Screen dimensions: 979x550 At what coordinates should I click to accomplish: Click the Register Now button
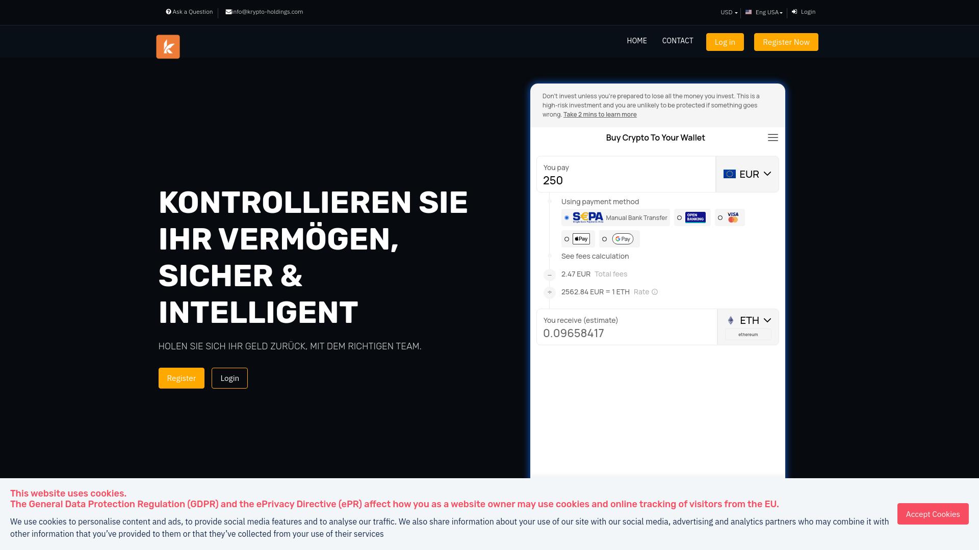(786, 42)
